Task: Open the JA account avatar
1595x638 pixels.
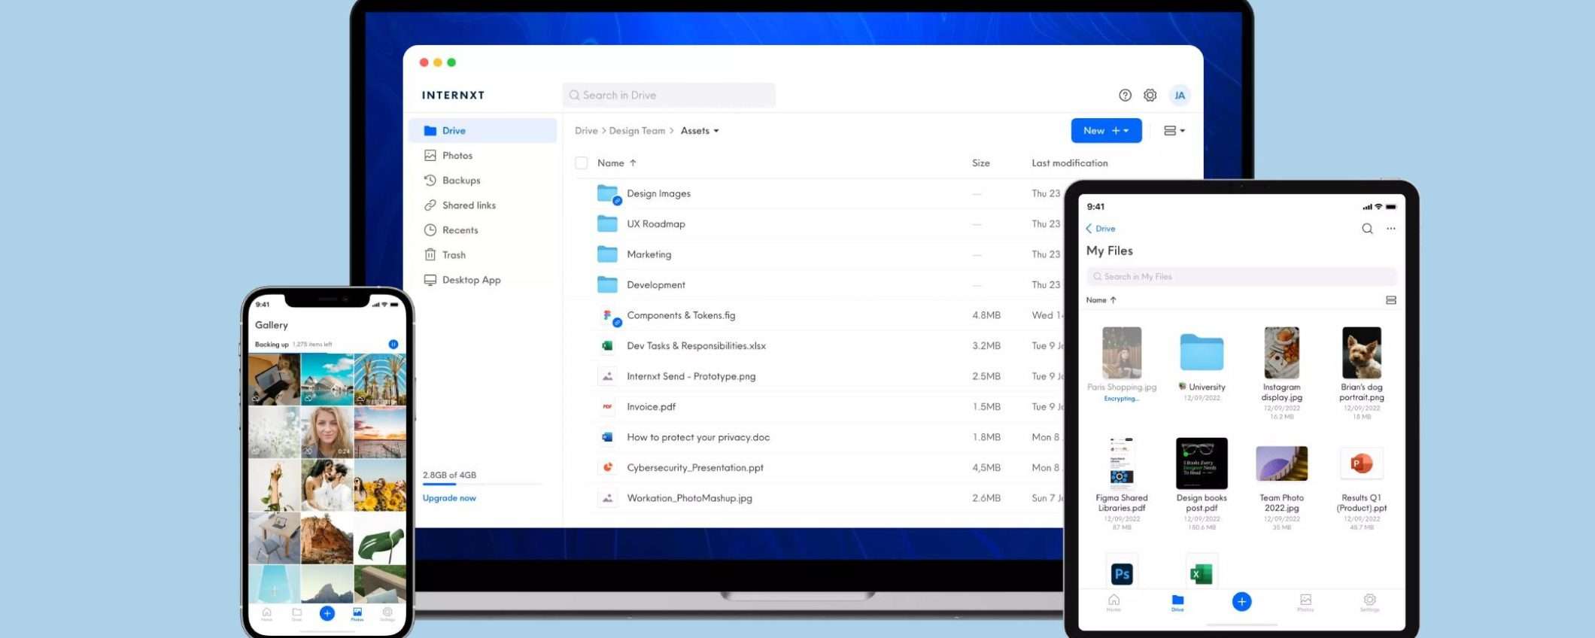Action: click(1180, 96)
